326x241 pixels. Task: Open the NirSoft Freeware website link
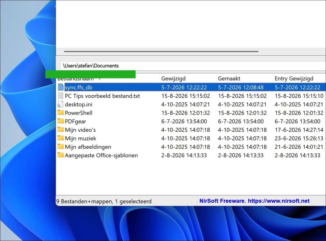254,201
